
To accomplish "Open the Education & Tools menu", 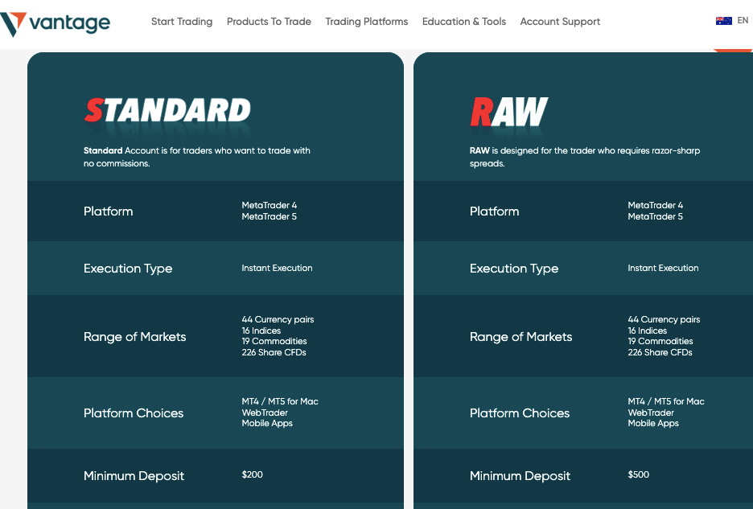I will [464, 22].
